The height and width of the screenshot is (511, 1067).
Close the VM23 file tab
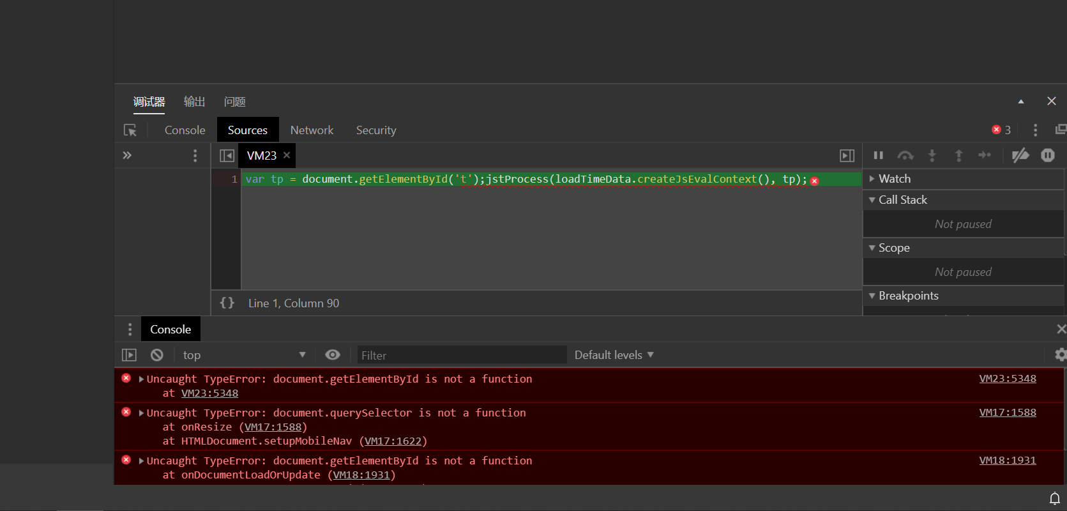(x=287, y=155)
